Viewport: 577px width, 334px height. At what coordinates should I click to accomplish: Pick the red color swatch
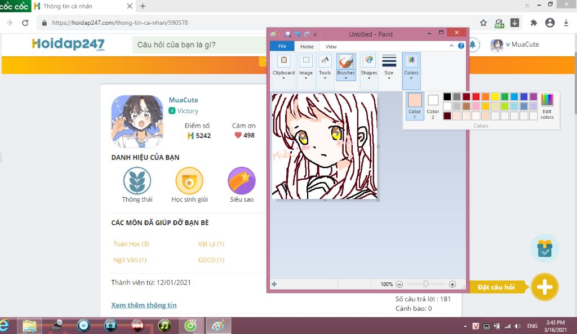pyautogui.click(x=476, y=97)
